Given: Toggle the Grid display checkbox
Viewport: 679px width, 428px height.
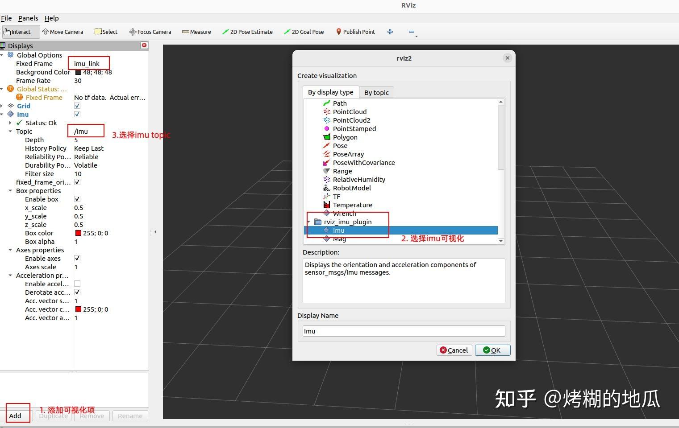Looking at the screenshot, I should 77,106.
